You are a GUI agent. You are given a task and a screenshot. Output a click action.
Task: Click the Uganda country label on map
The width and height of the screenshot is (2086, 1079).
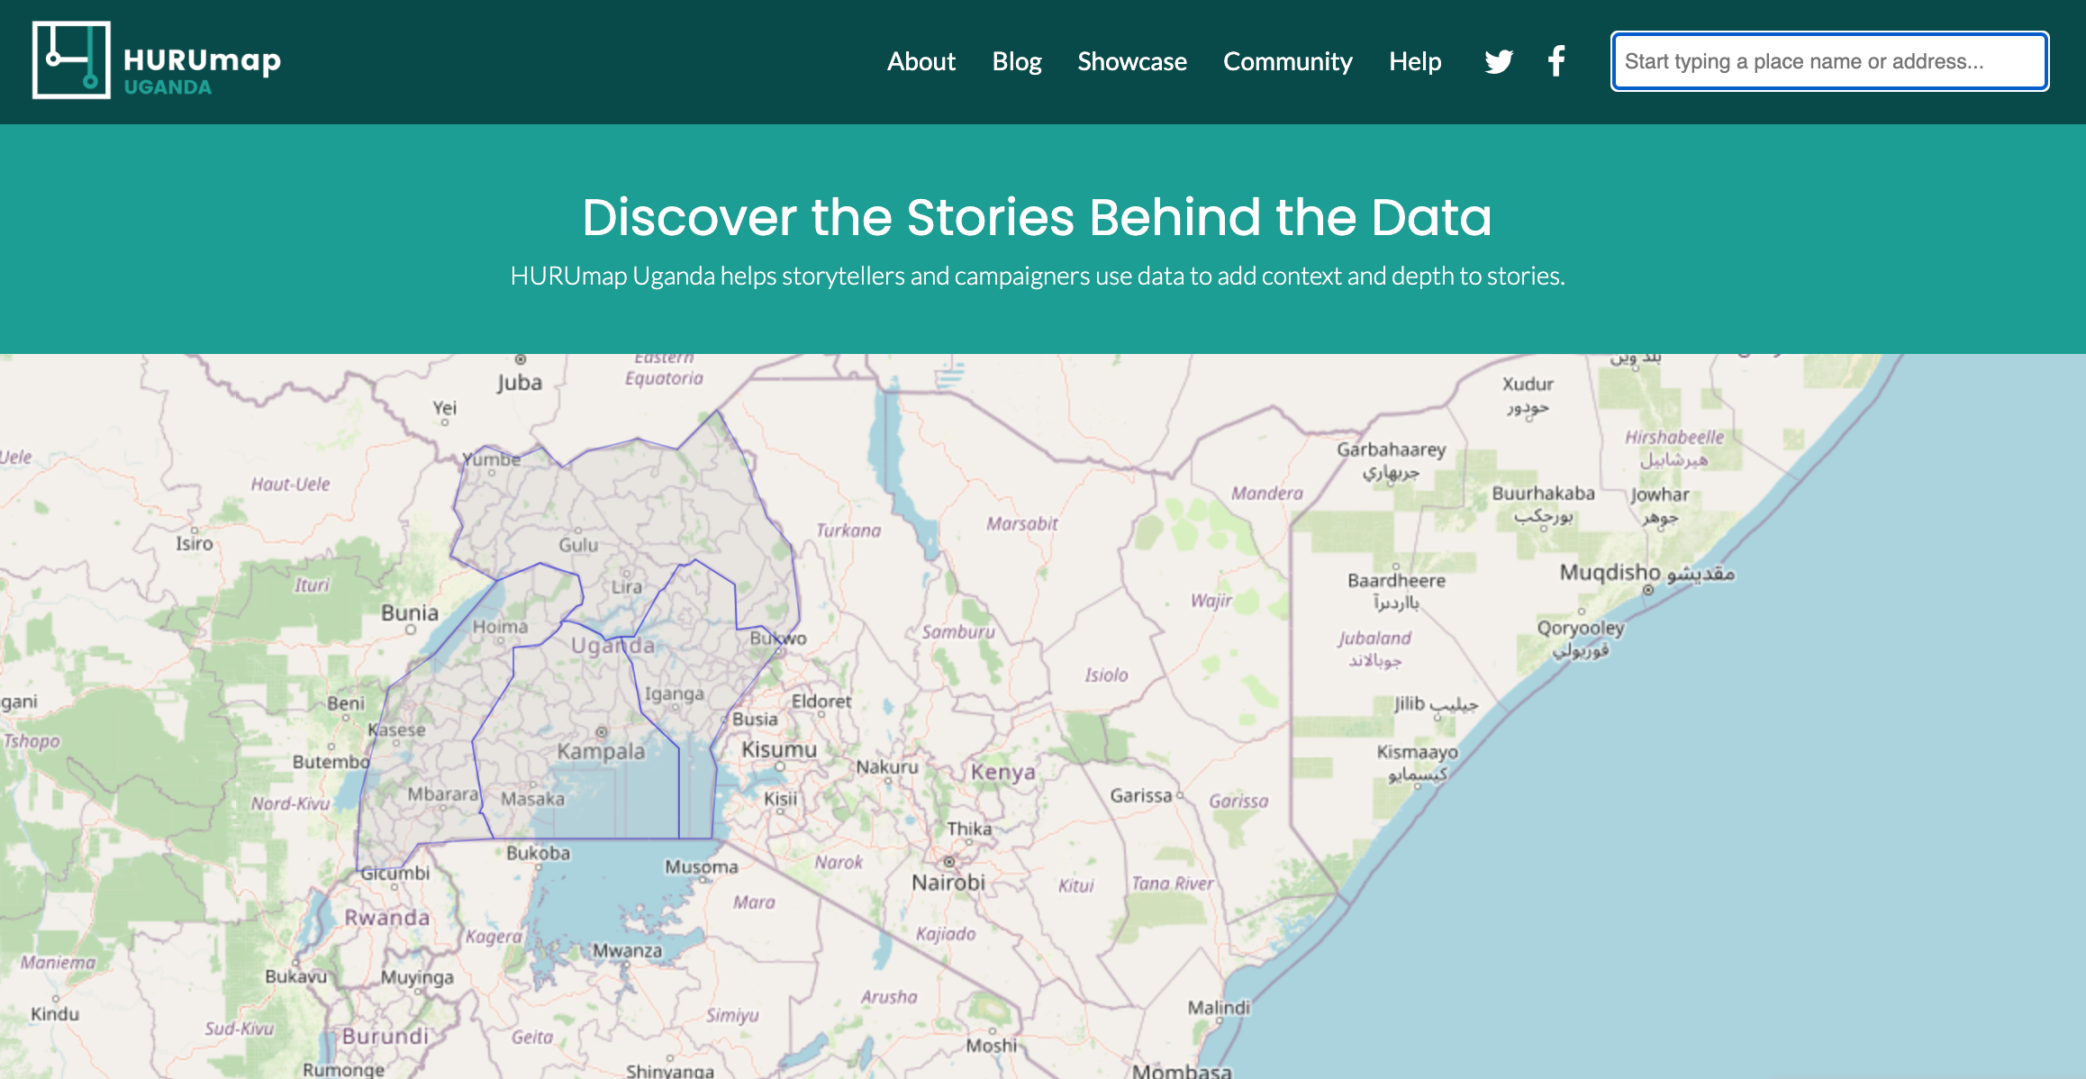coord(612,646)
